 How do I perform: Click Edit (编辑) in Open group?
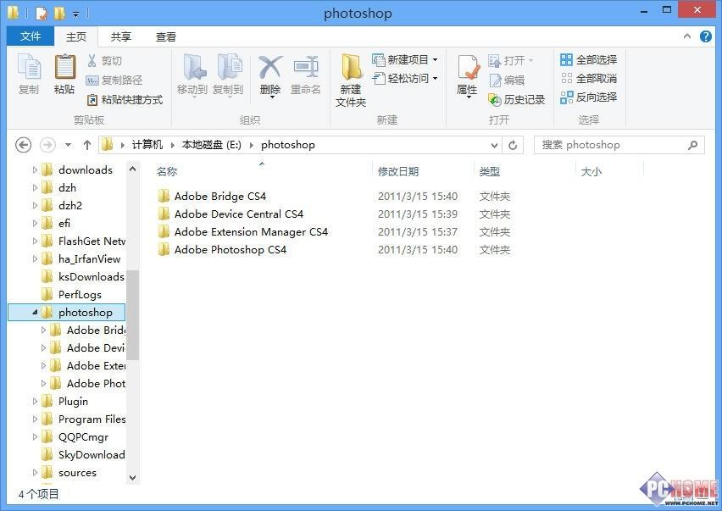[507, 81]
